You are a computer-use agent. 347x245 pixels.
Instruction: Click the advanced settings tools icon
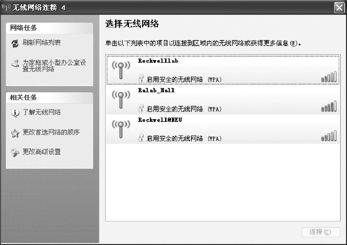click(x=15, y=153)
